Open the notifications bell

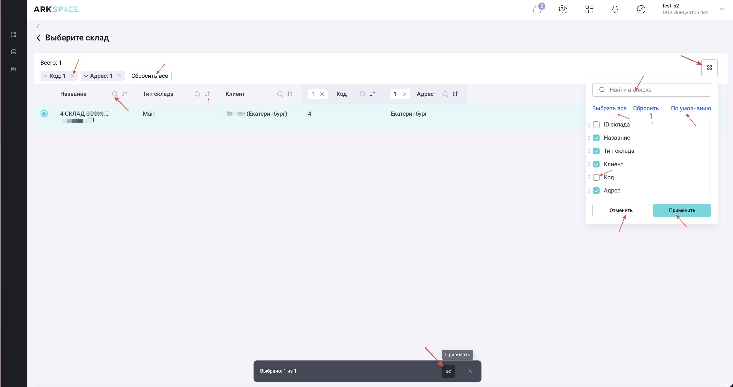pos(615,9)
